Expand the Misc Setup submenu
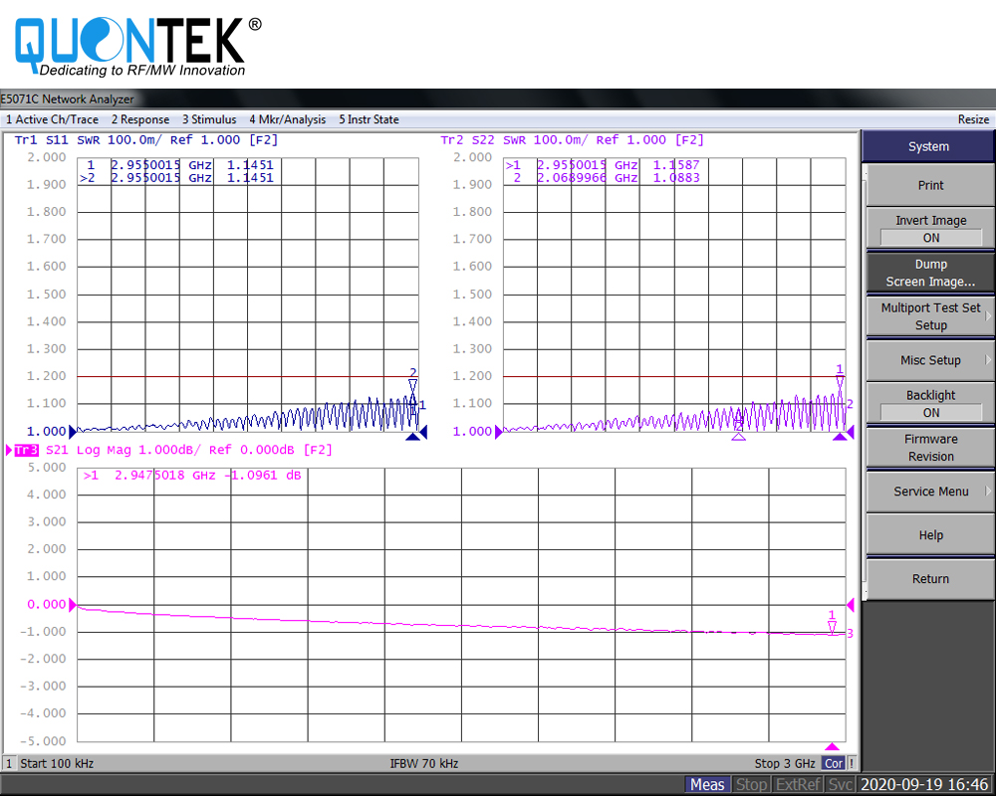 pyautogui.click(x=930, y=360)
